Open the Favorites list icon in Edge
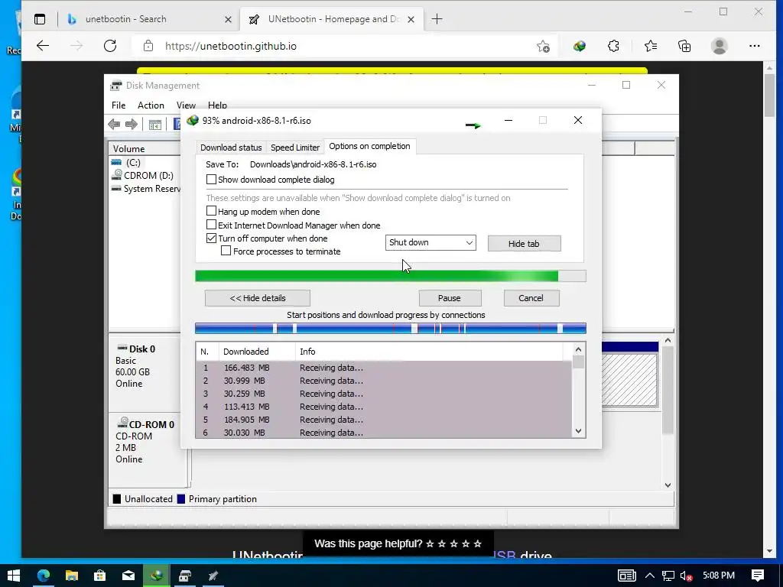The image size is (783, 587). click(650, 47)
